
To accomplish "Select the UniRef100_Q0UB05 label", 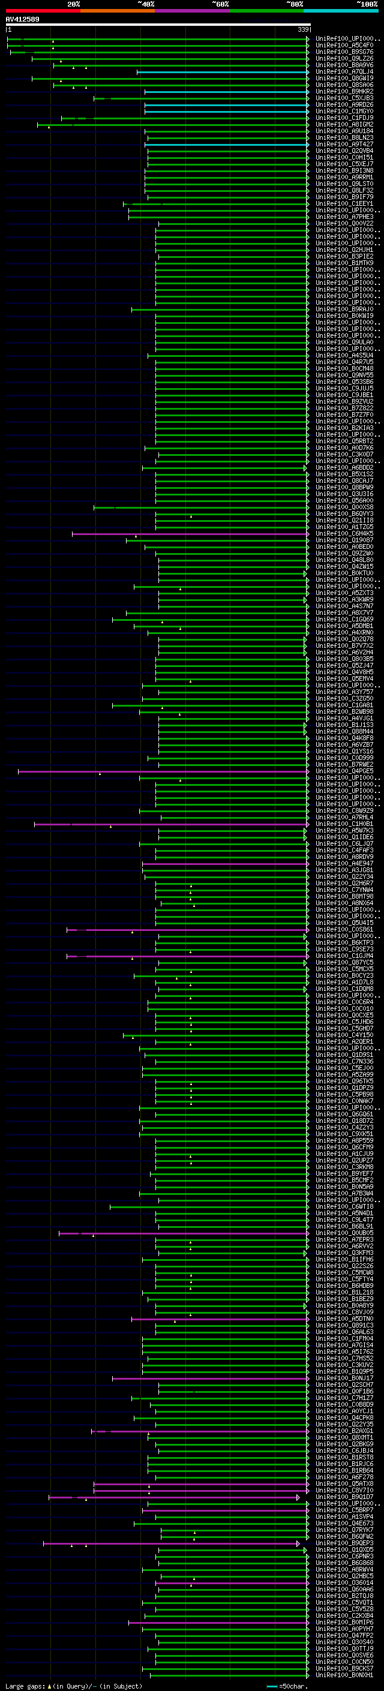I will (x=344, y=1233).
